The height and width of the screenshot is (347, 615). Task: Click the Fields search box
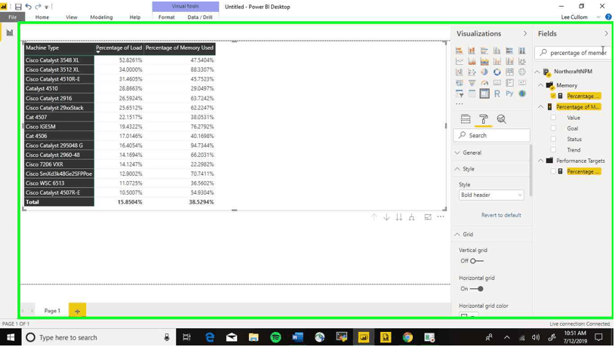(x=573, y=53)
